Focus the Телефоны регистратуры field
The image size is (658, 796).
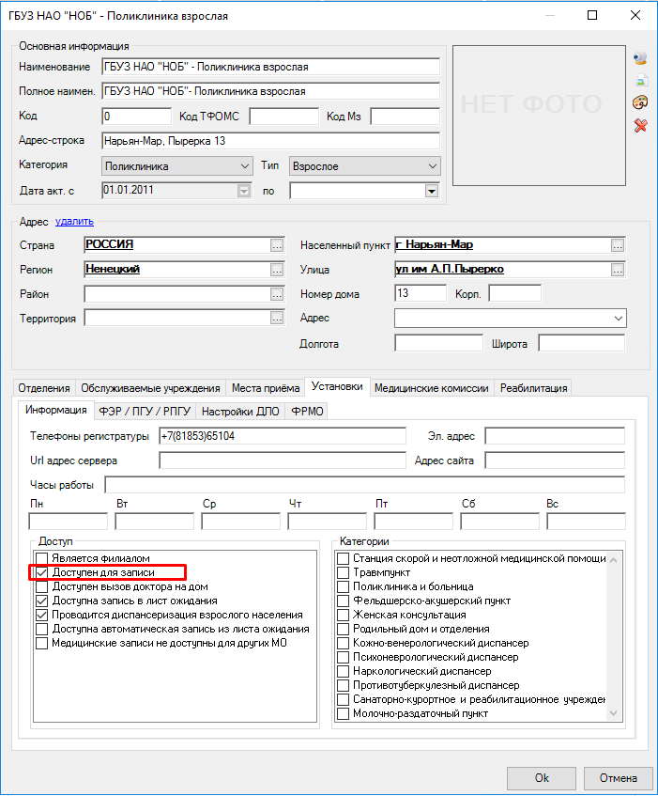[283, 436]
